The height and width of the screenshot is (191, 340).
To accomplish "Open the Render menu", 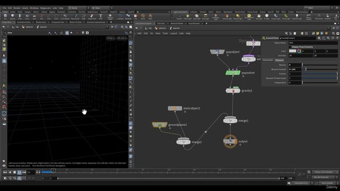I will pyautogui.click(x=16, y=8).
